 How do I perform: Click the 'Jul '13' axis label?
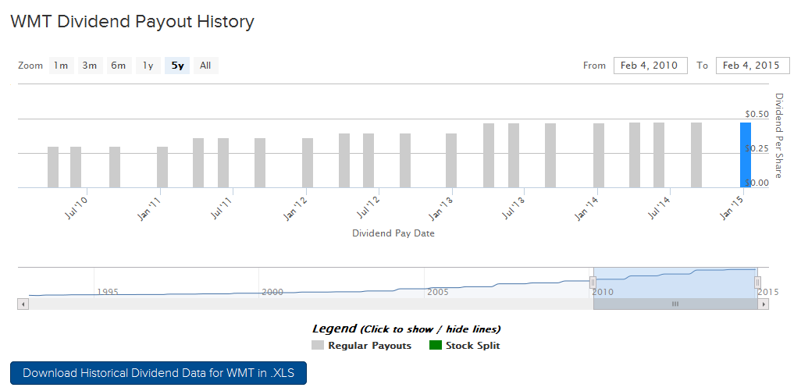pos(514,208)
